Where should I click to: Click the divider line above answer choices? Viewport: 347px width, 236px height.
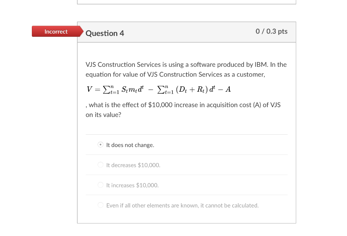(x=186, y=134)
